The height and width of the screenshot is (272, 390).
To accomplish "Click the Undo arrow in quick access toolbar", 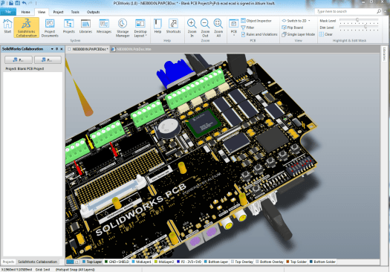I will tap(25, 3).
